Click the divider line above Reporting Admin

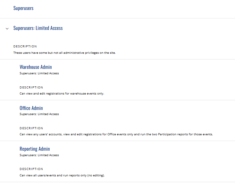117,141
